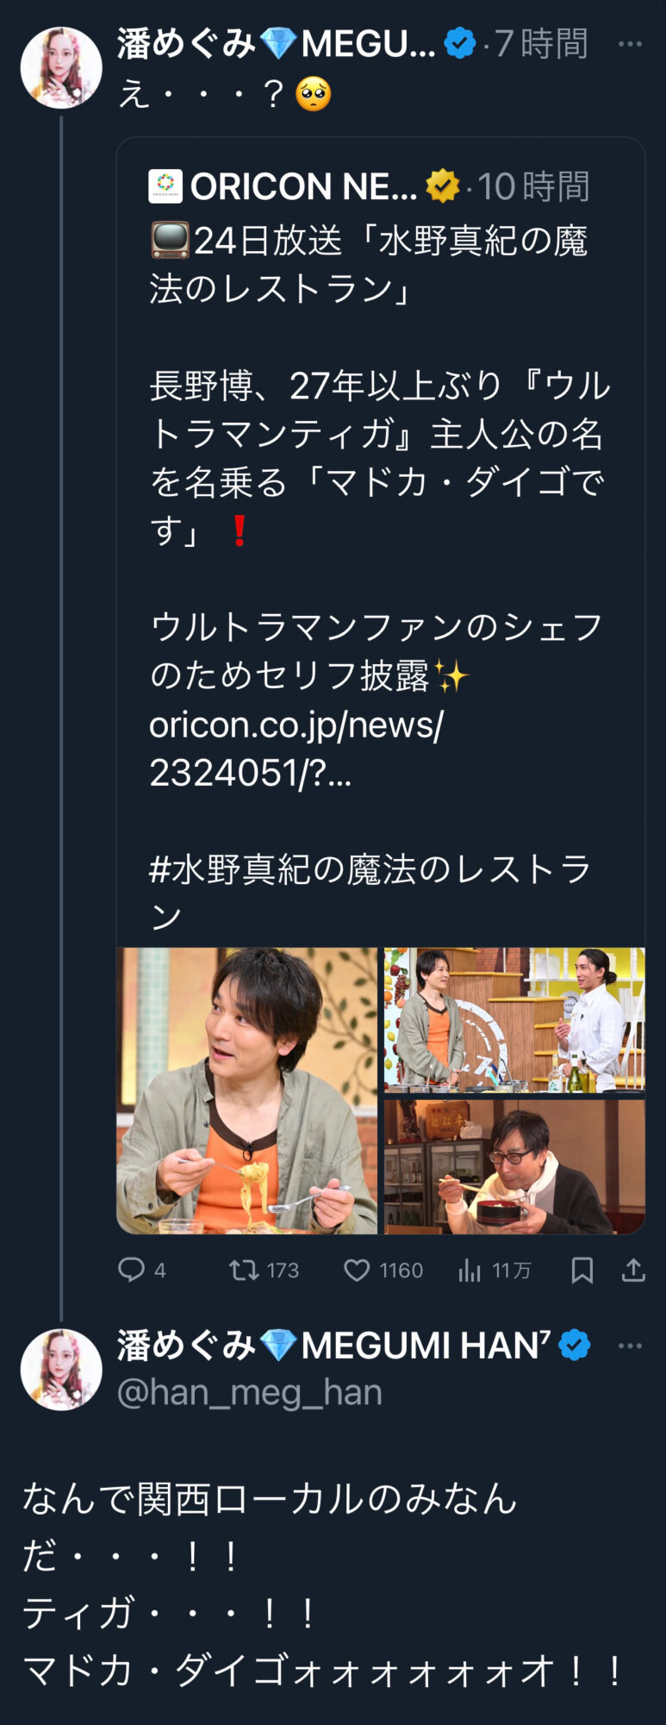Retweet the post with 173 reposts

click(264, 1270)
